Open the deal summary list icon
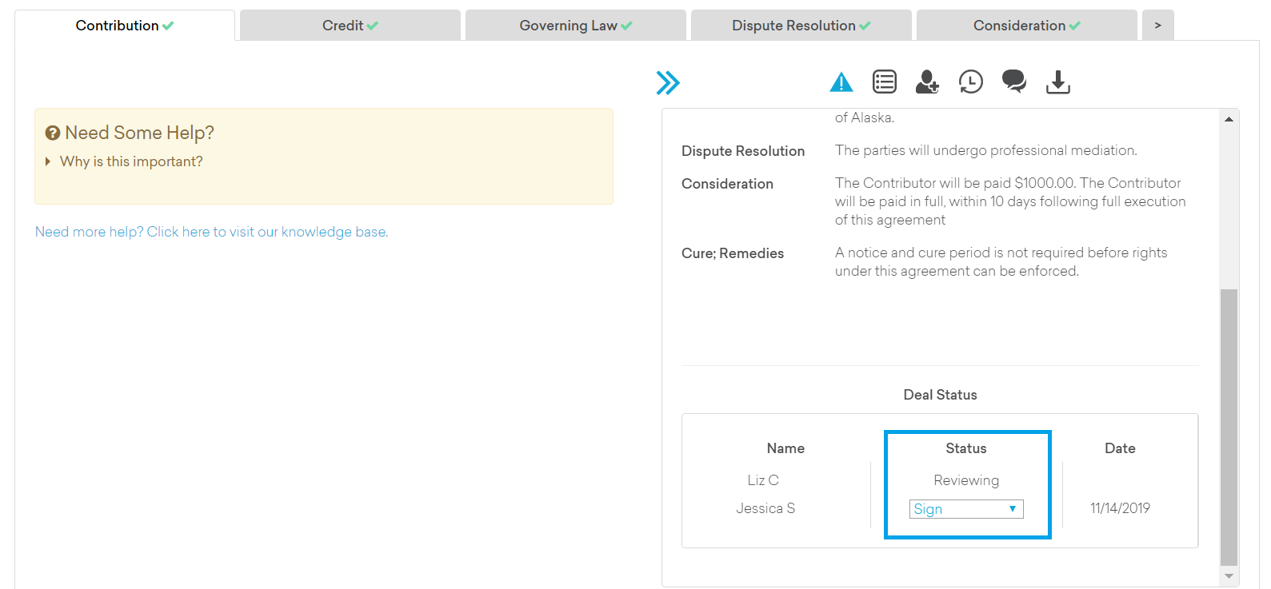Screen dimensions: 1271x589 [884, 82]
